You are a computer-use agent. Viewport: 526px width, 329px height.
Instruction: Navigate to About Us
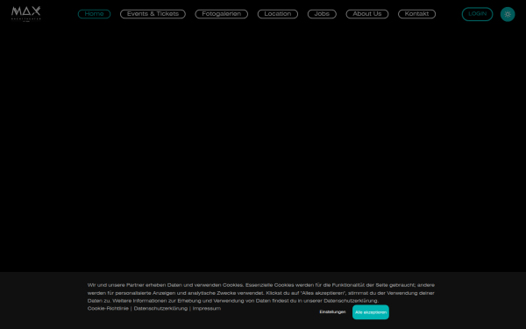click(367, 14)
